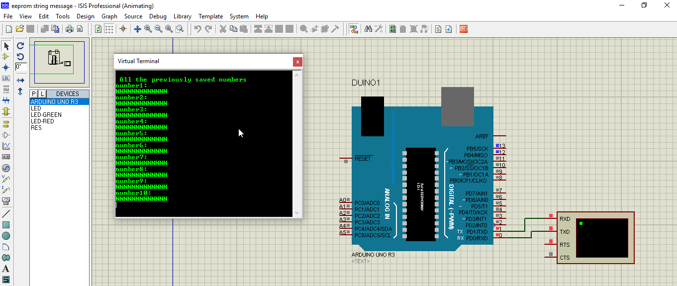
Task: Select LED-RED in devices list
Action: [59, 121]
